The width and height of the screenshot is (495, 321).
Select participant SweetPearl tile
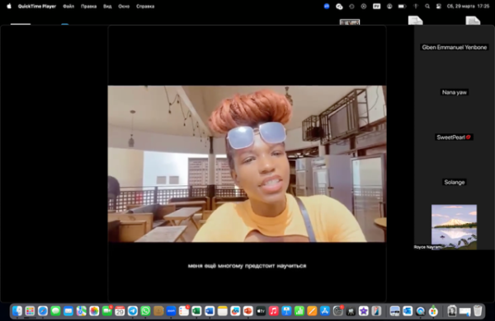454,137
